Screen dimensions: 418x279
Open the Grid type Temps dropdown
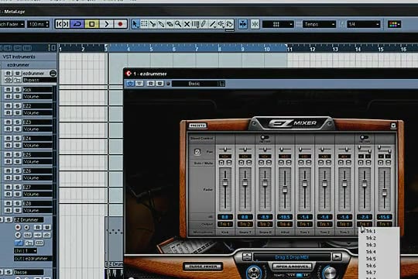pos(319,24)
